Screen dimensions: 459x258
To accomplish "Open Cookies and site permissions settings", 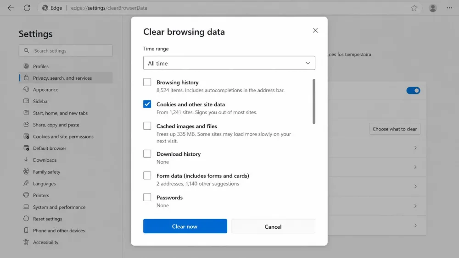I will [x=66, y=137].
